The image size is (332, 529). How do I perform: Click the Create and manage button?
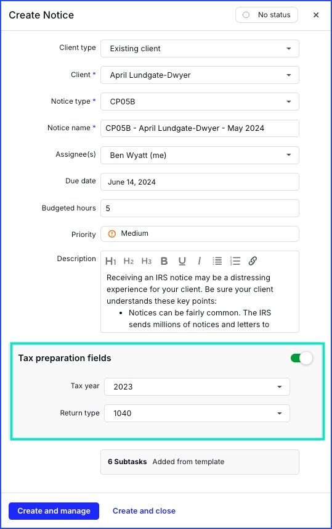tap(54, 510)
